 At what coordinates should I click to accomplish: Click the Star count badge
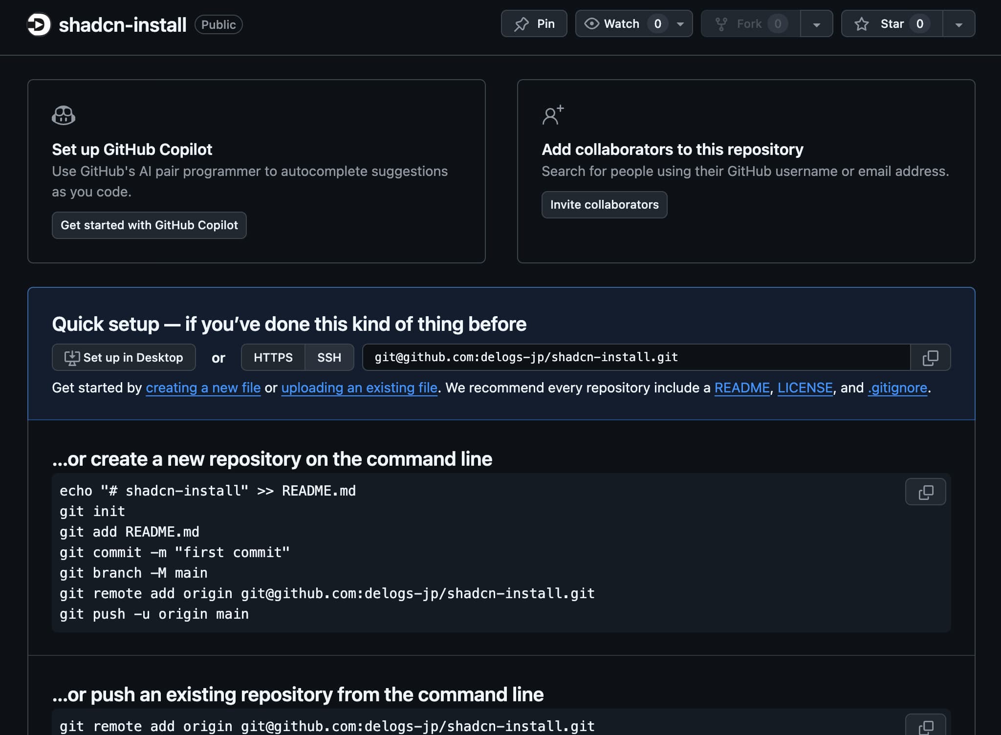[x=920, y=23]
